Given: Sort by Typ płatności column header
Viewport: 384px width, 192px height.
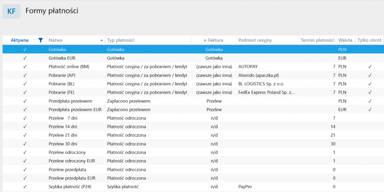Looking at the screenshot, I should pos(121,40).
